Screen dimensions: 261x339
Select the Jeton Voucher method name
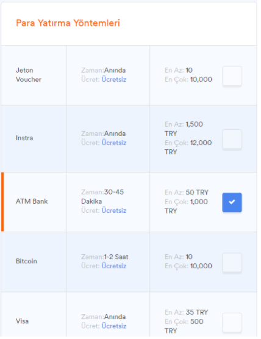click(x=28, y=75)
